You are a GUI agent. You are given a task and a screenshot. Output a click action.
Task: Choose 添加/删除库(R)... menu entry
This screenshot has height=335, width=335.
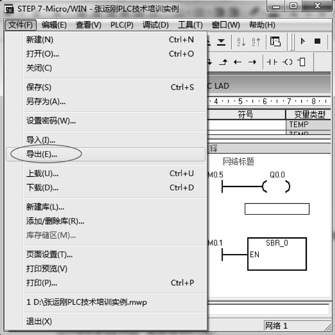pyautogui.click(x=106, y=221)
